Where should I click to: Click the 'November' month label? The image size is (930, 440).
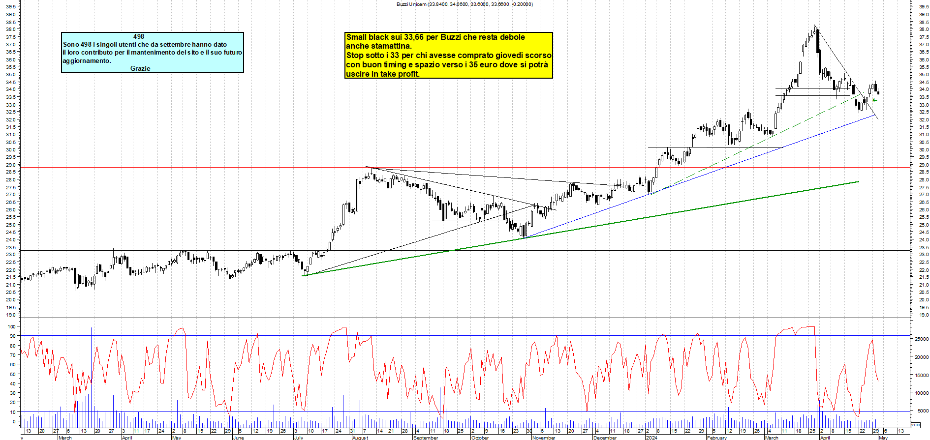click(544, 438)
